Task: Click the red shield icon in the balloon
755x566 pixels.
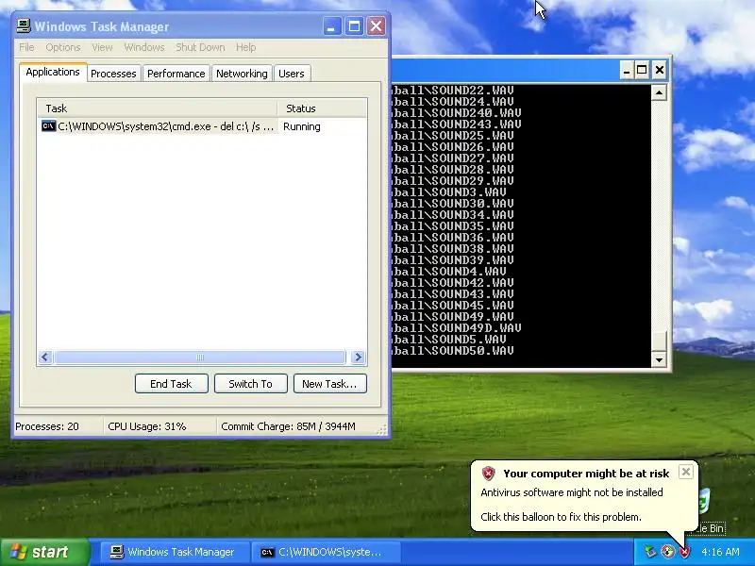Action: coord(488,474)
